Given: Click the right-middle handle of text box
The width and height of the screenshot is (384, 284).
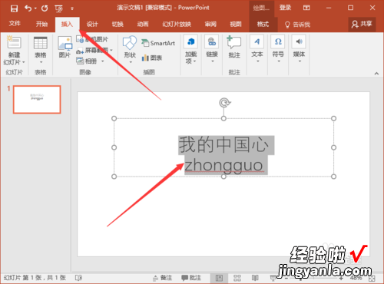Looking at the screenshot, I should coord(333,147).
